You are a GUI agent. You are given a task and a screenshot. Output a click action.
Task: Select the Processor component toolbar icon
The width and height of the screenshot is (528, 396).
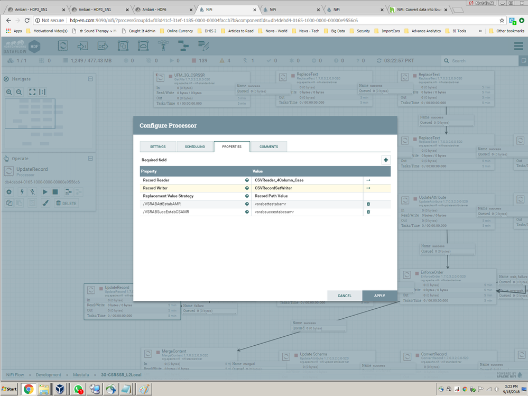pyautogui.click(x=63, y=45)
